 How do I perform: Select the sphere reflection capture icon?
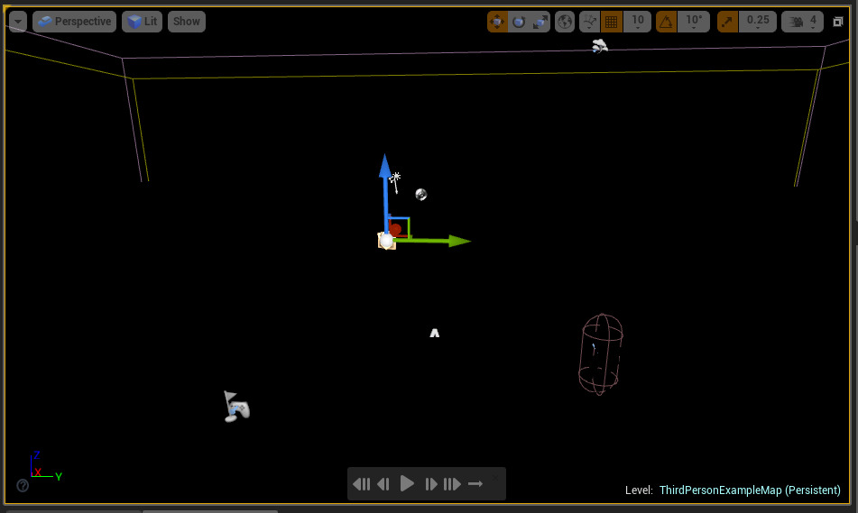[x=420, y=195]
